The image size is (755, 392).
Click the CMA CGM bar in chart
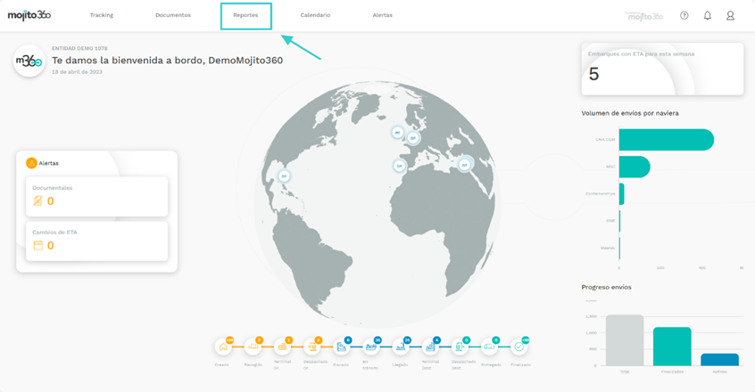pyautogui.click(x=666, y=140)
